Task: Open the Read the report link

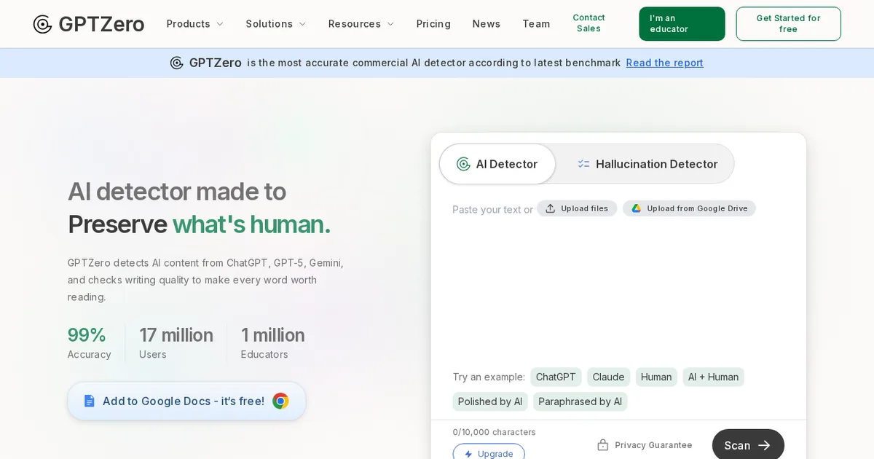Action: click(664, 63)
